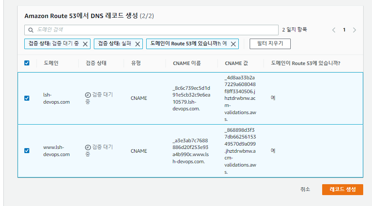Uncheck the www.lsh-devops.com row checkbox

pyautogui.click(x=27, y=151)
